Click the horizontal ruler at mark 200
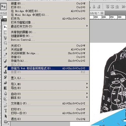126x126 pixels. pyautogui.click(x=104, y=17)
